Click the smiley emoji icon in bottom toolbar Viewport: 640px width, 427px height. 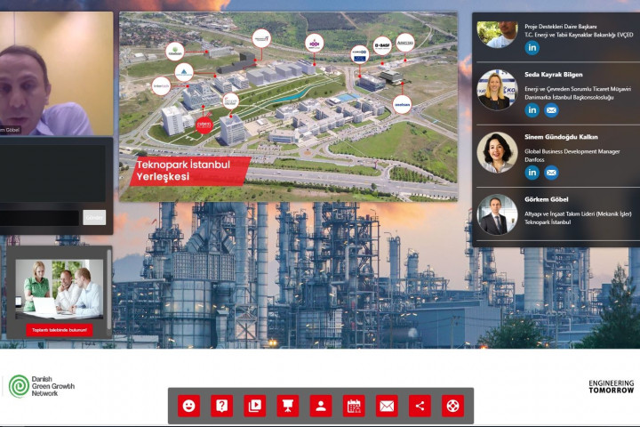pos(188,406)
